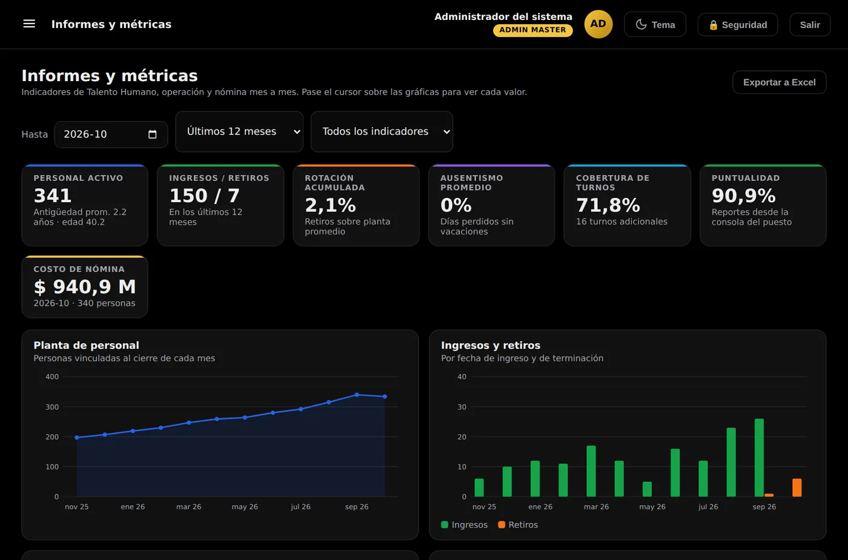
Task: Select the Ausentismo Promedio card
Action: [x=492, y=205]
